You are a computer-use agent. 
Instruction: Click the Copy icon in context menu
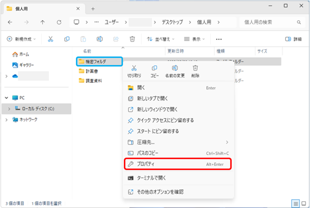pos(154,69)
